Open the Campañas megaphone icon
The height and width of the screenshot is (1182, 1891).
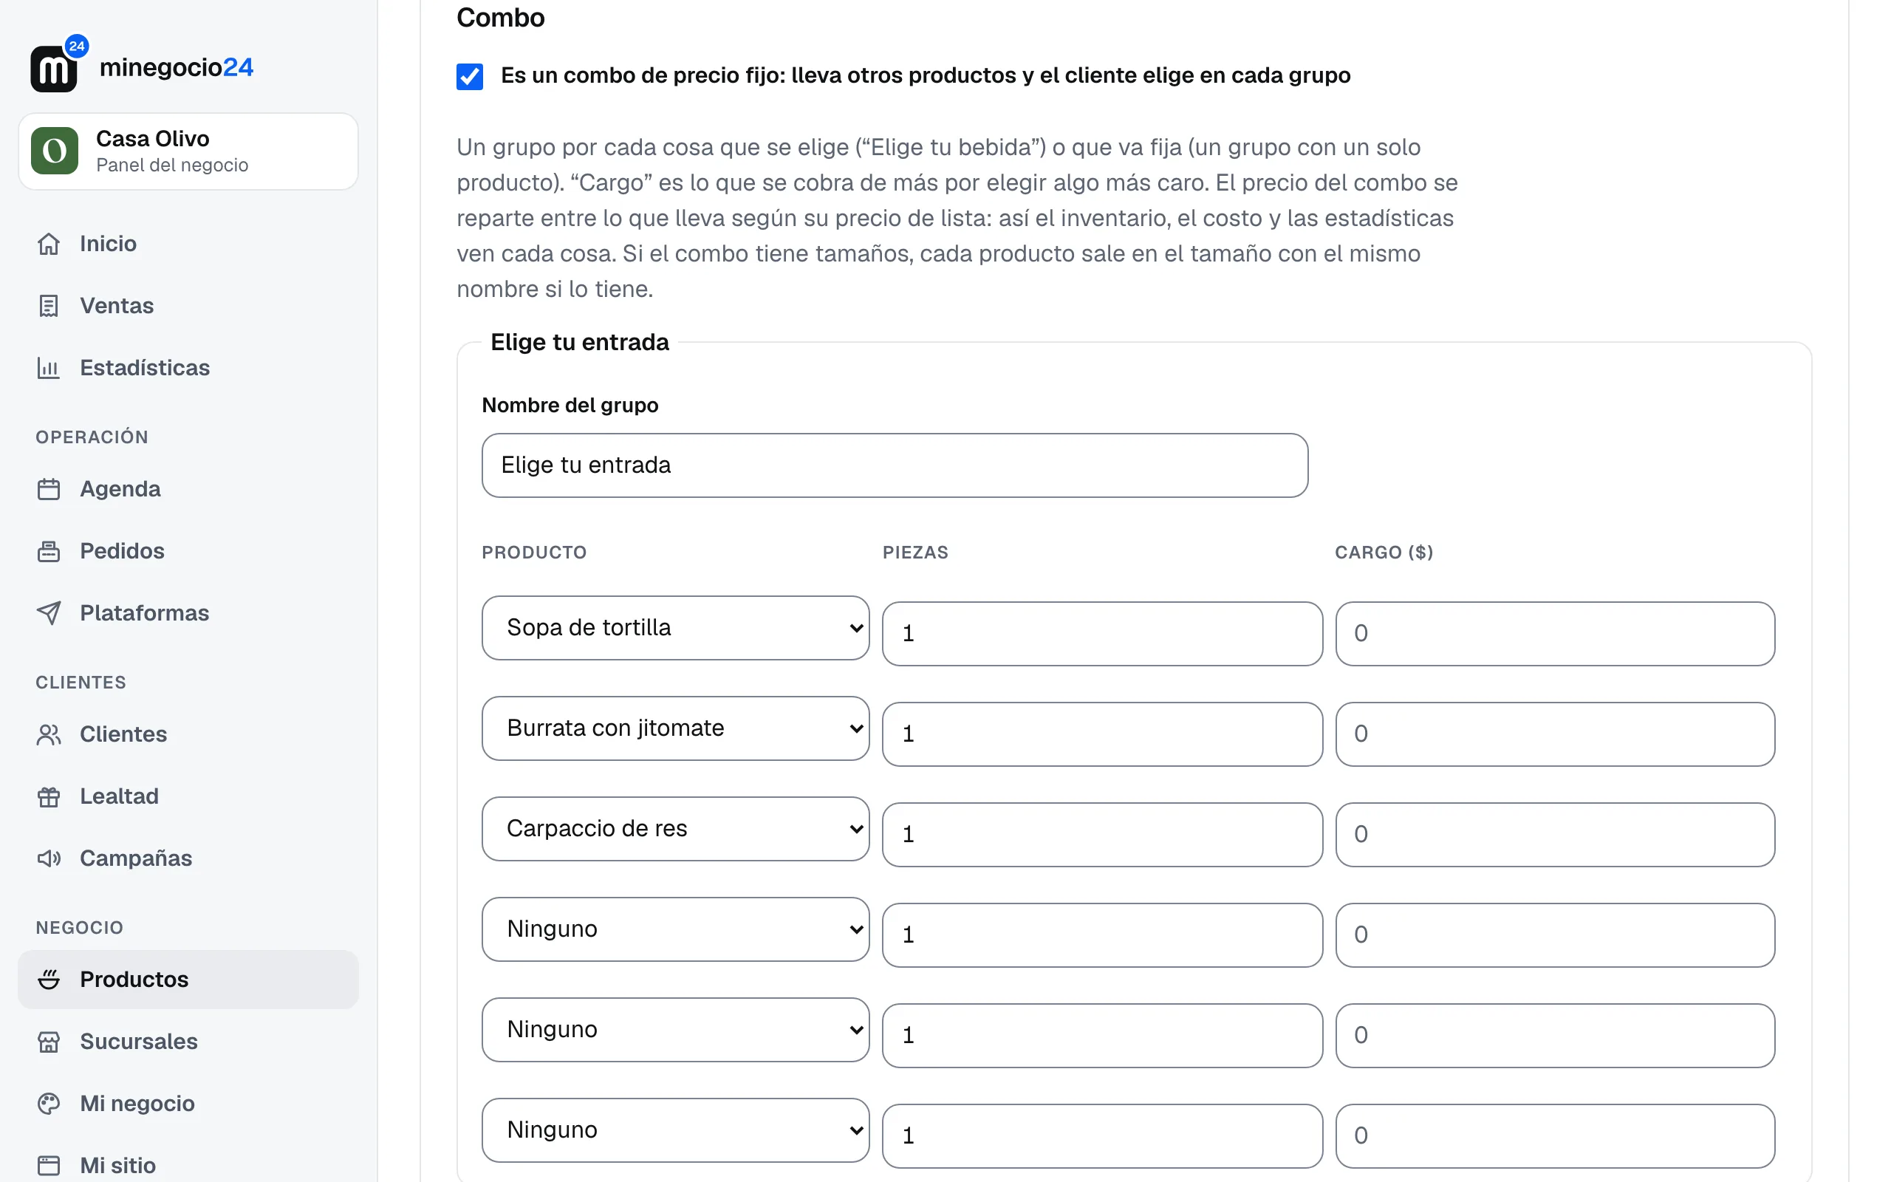[x=49, y=858]
